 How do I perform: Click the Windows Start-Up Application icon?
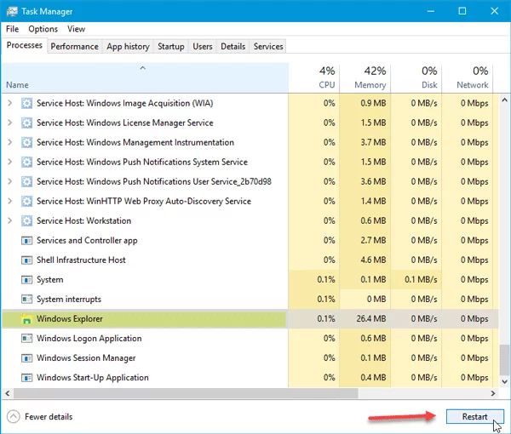click(26, 378)
